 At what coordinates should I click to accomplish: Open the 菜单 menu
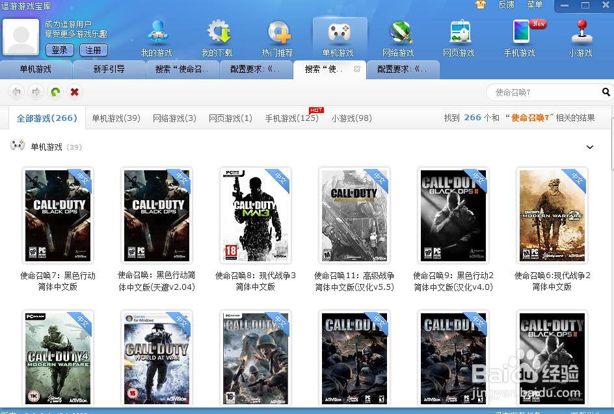535,5
